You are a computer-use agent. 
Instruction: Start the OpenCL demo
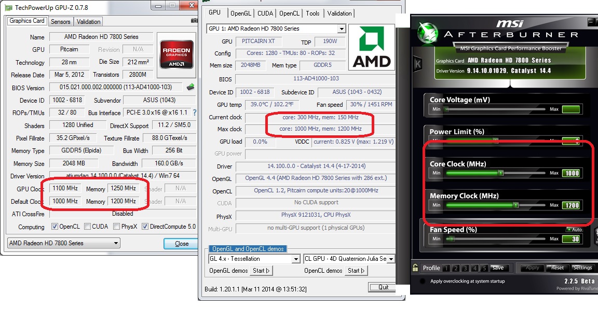pyautogui.click(x=356, y=271)
